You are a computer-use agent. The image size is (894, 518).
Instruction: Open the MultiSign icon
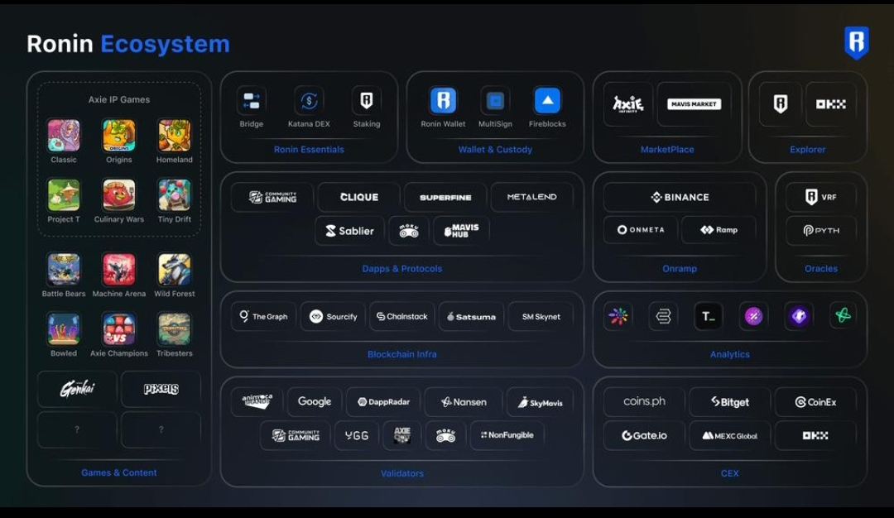(x=495, y=101)
